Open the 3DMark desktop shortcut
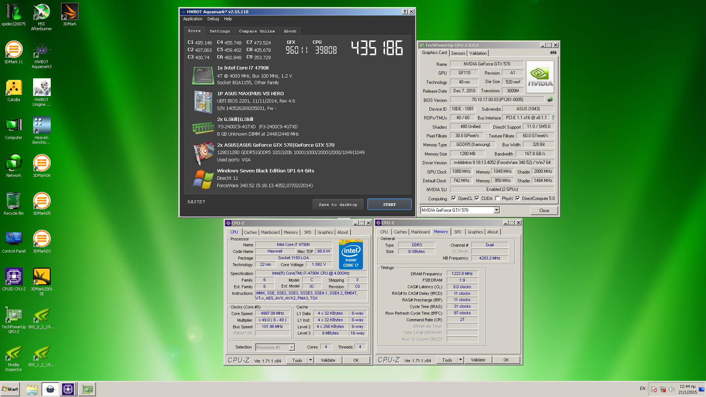The height and width of the screenshot is (397, 706). tap(69, 15)
